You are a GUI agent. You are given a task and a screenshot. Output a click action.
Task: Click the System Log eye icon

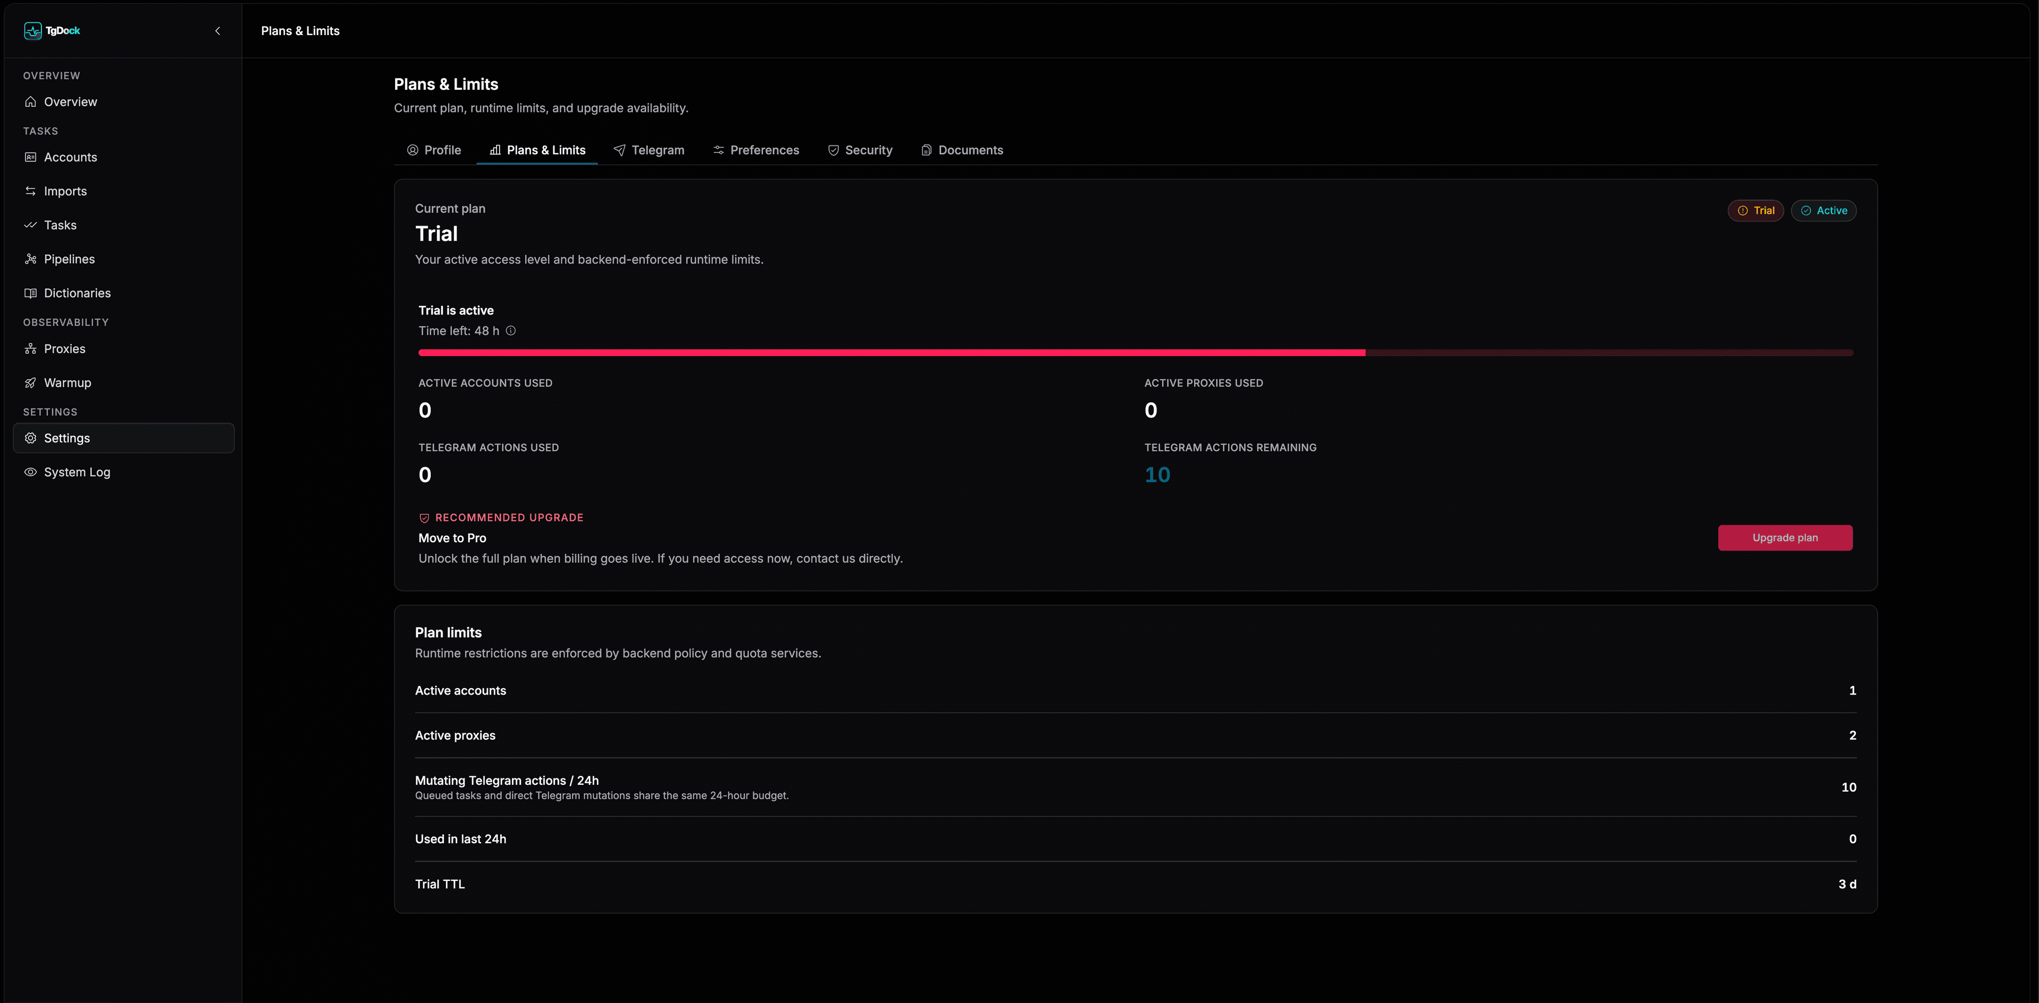coord(31,472)
